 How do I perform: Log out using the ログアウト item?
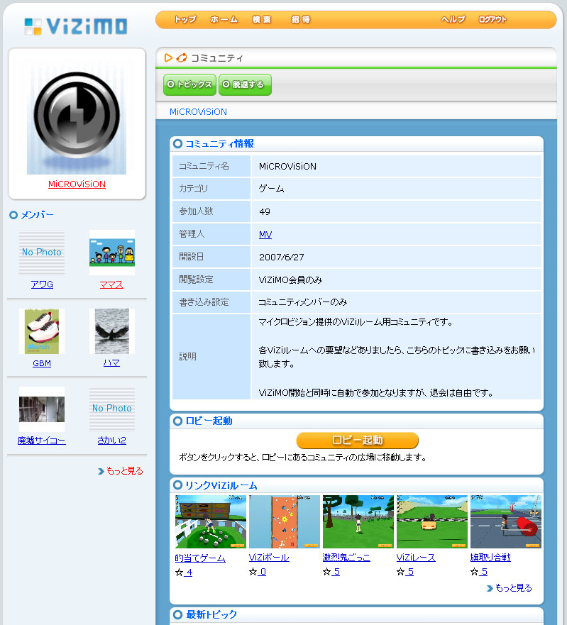click(x=492, y=20)
